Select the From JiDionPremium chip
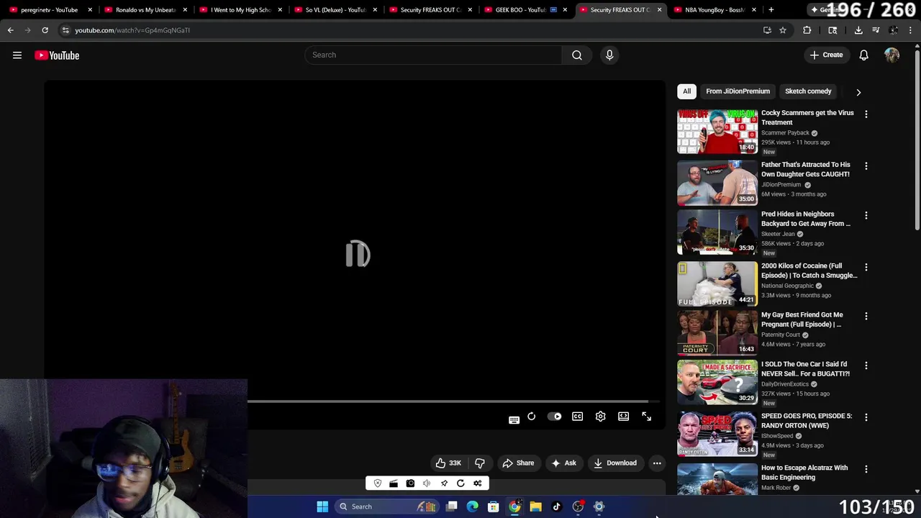This screenshot has height=518, width=921. click(x=738, y=91)
